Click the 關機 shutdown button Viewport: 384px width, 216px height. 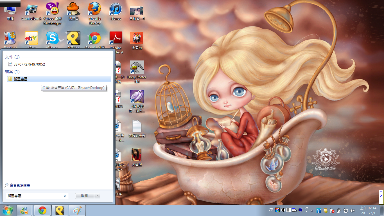click(x=84, y=196)
